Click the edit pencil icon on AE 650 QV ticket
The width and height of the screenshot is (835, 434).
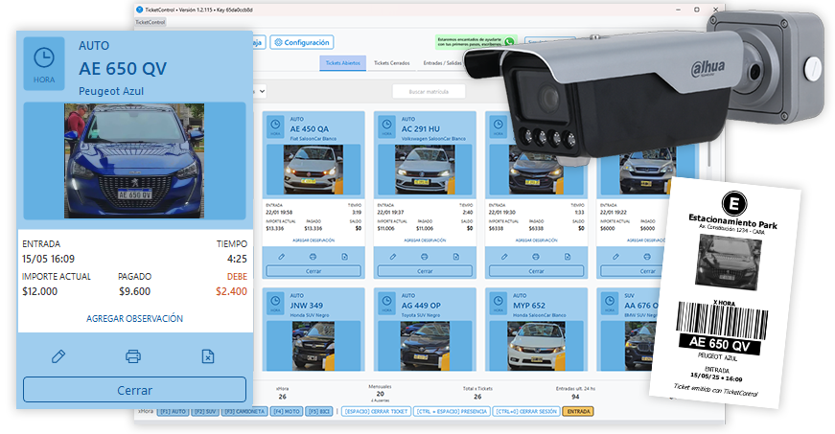(x=58, y=356)
